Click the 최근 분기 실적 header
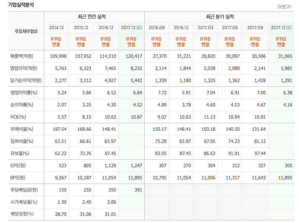This screenshot has width=299, height=223. coord(220,17)
